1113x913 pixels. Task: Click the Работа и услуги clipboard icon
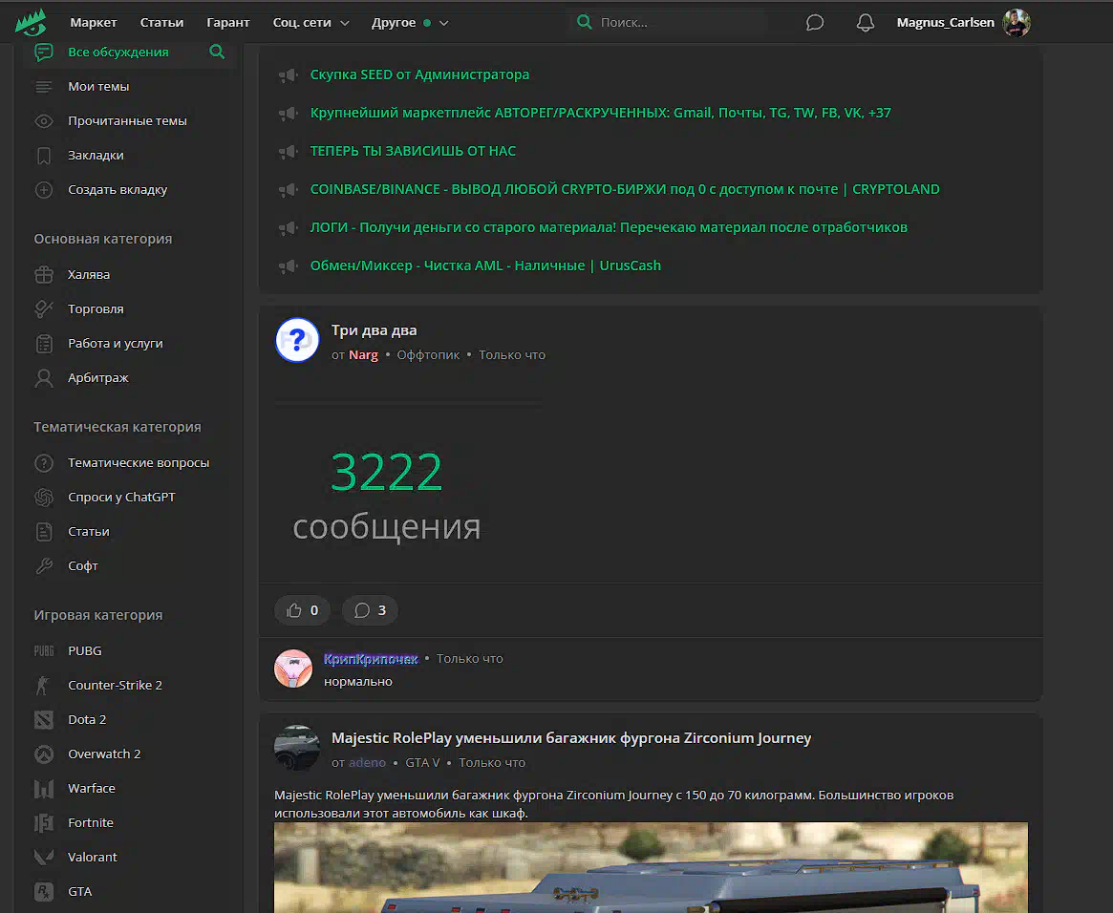tap(44, 344)
